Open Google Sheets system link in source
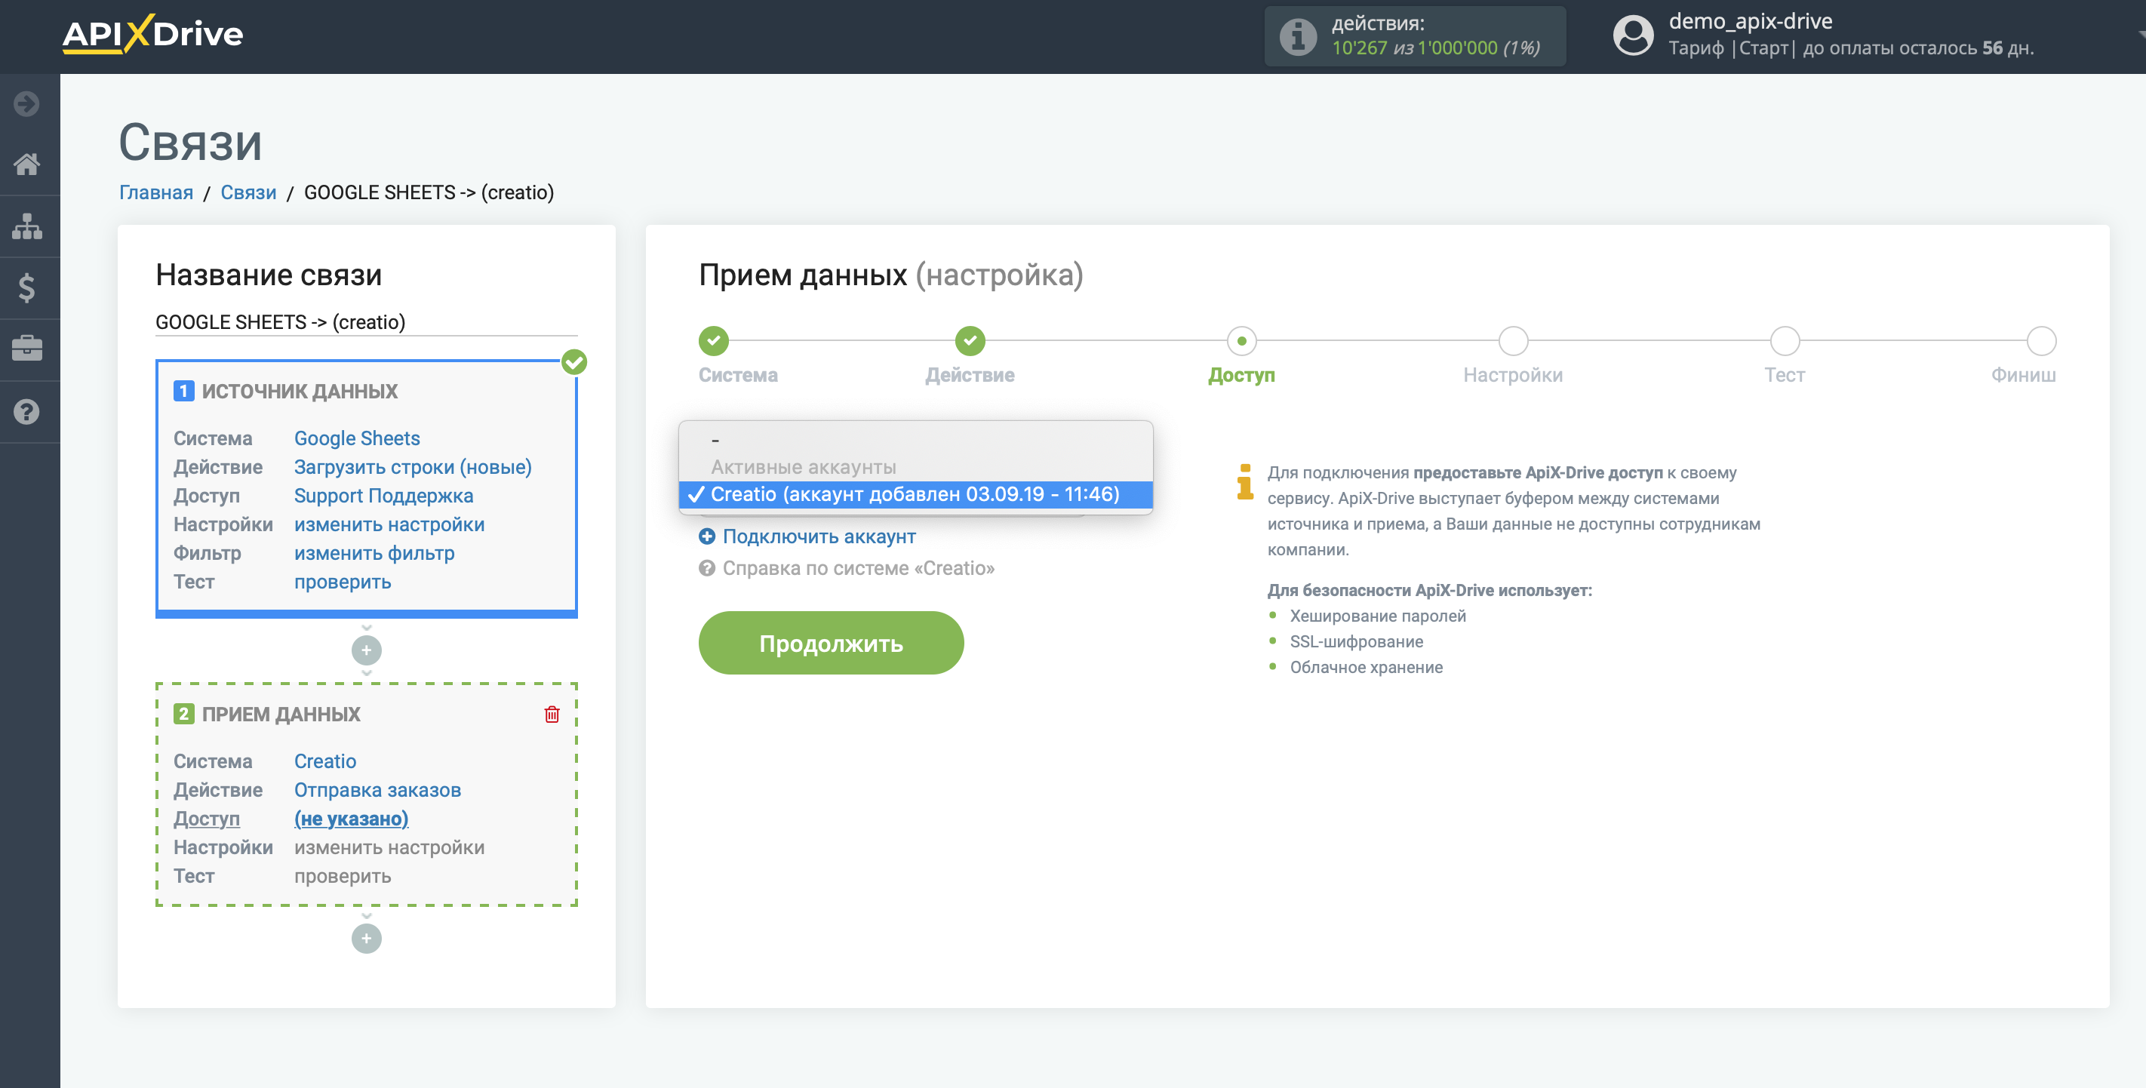Image resolution: width=2146 pixels, height=1088 pixels. (x=357, y=438)
